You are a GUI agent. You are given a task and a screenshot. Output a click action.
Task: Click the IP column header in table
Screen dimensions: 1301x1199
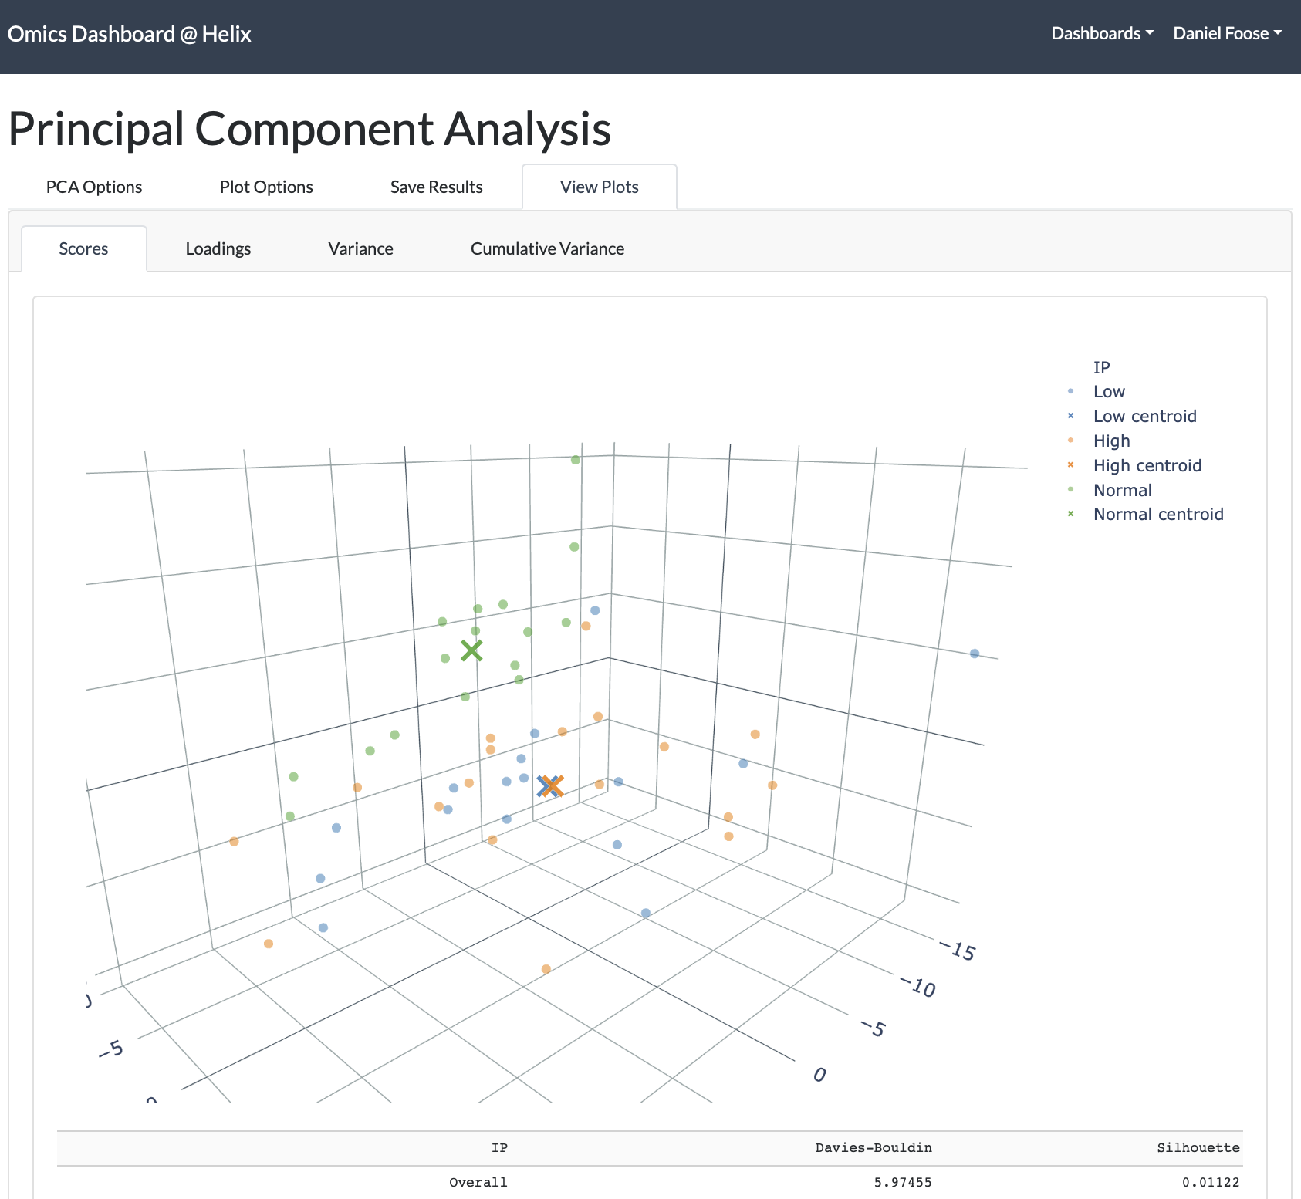pos(499,1147)
